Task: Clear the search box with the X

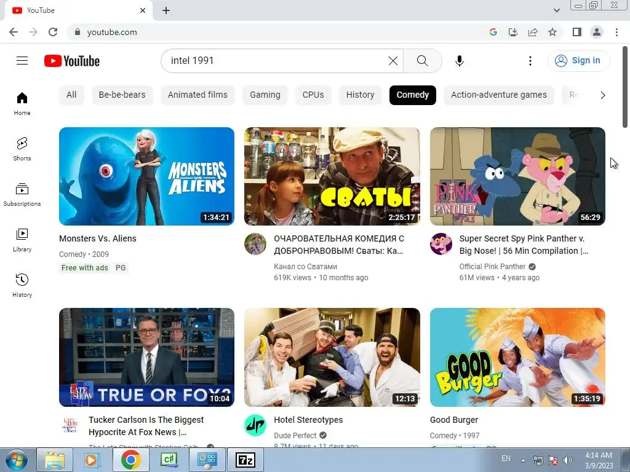Action: [x=393, y=61]
